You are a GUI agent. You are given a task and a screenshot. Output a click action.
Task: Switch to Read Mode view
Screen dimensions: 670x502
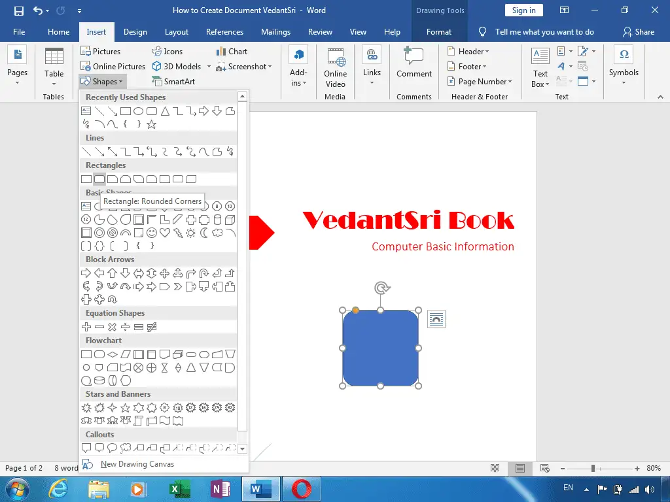coord(495,468)
